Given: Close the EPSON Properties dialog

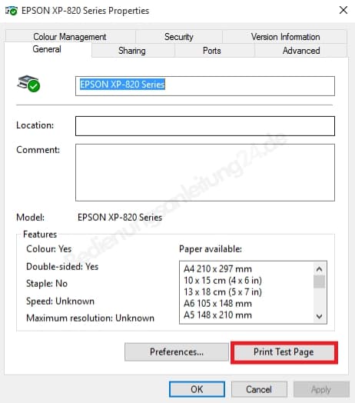Looking at the screenshot, I should tap(343, 10).
